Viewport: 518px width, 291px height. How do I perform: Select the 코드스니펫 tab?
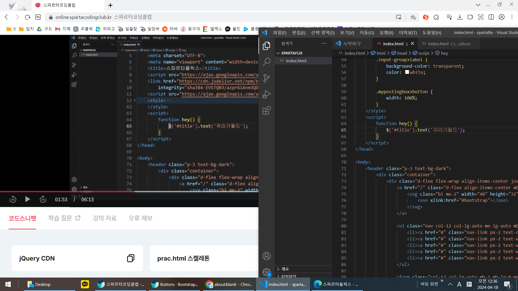[x=22, y=218]
